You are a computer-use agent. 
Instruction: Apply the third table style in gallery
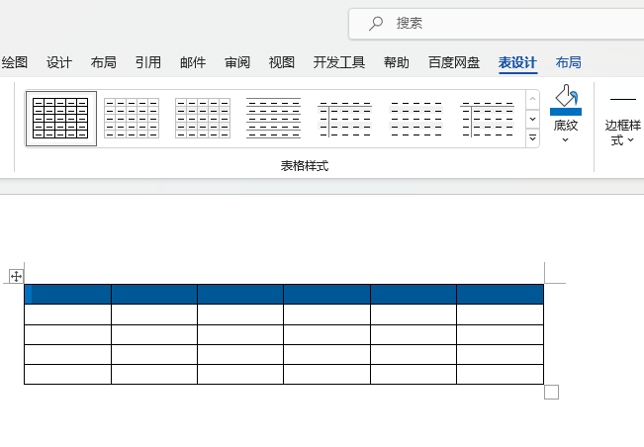coord(203,119)
